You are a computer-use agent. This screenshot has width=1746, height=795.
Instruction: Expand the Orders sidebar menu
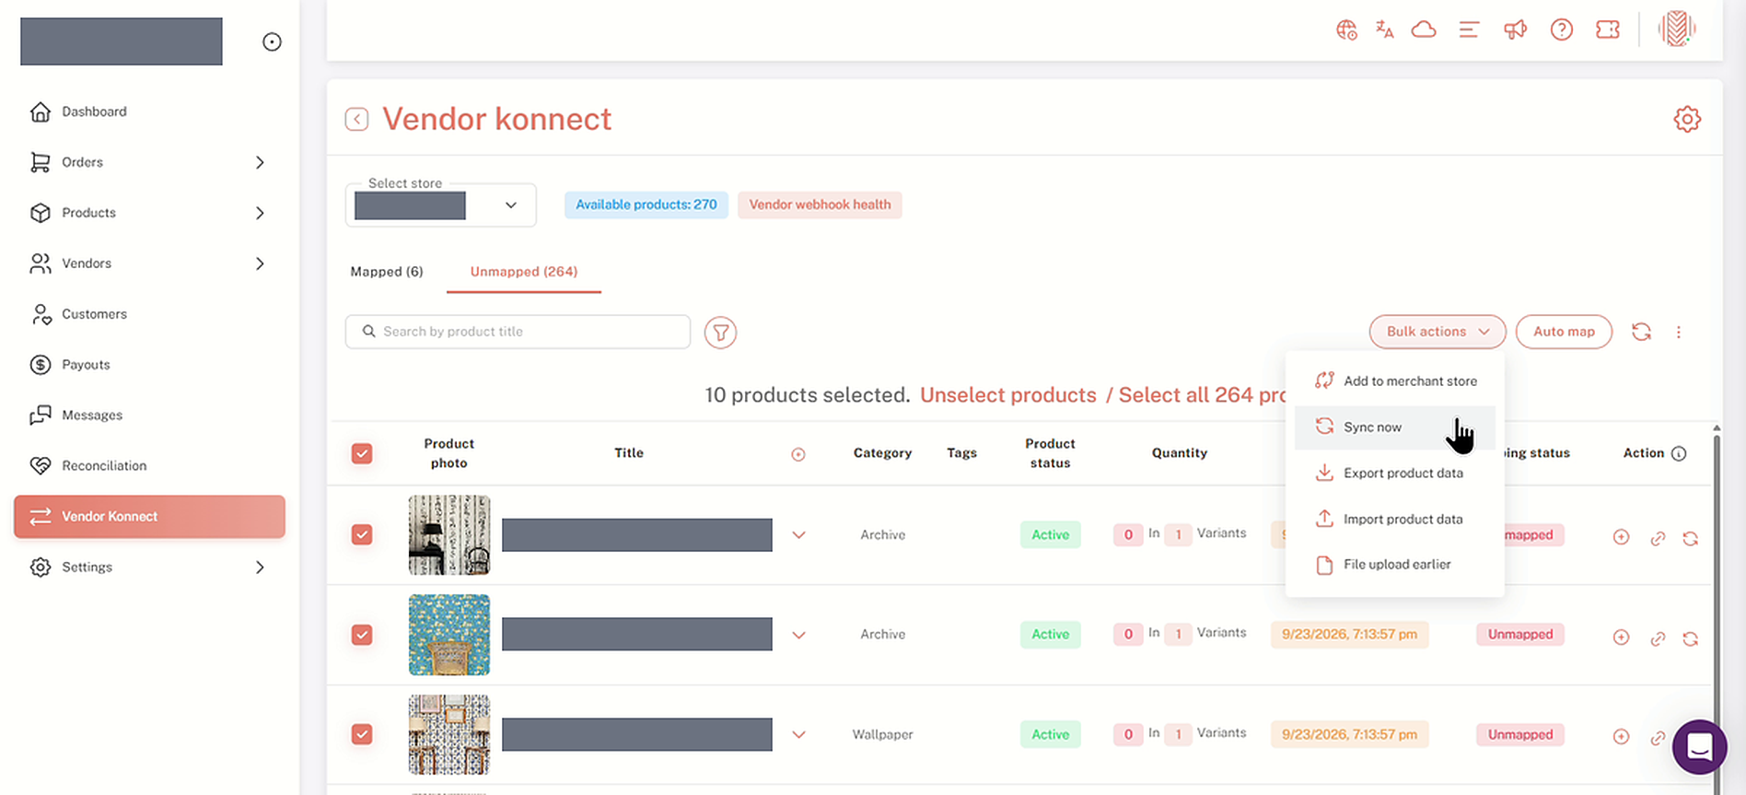pyautogui.click(x=260, y=162)
